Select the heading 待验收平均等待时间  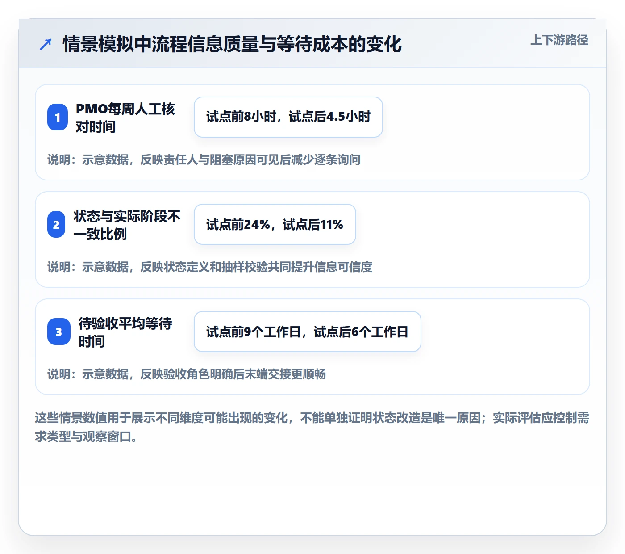[x=125, y=332]
